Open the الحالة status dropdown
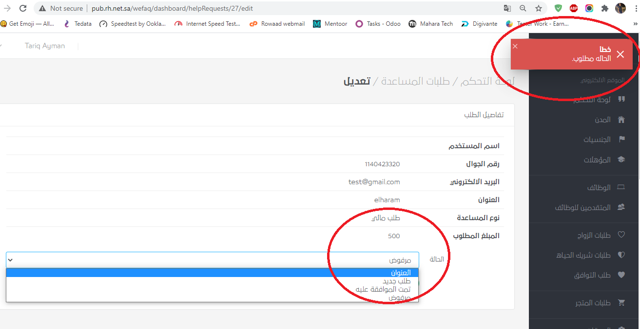 212,260
